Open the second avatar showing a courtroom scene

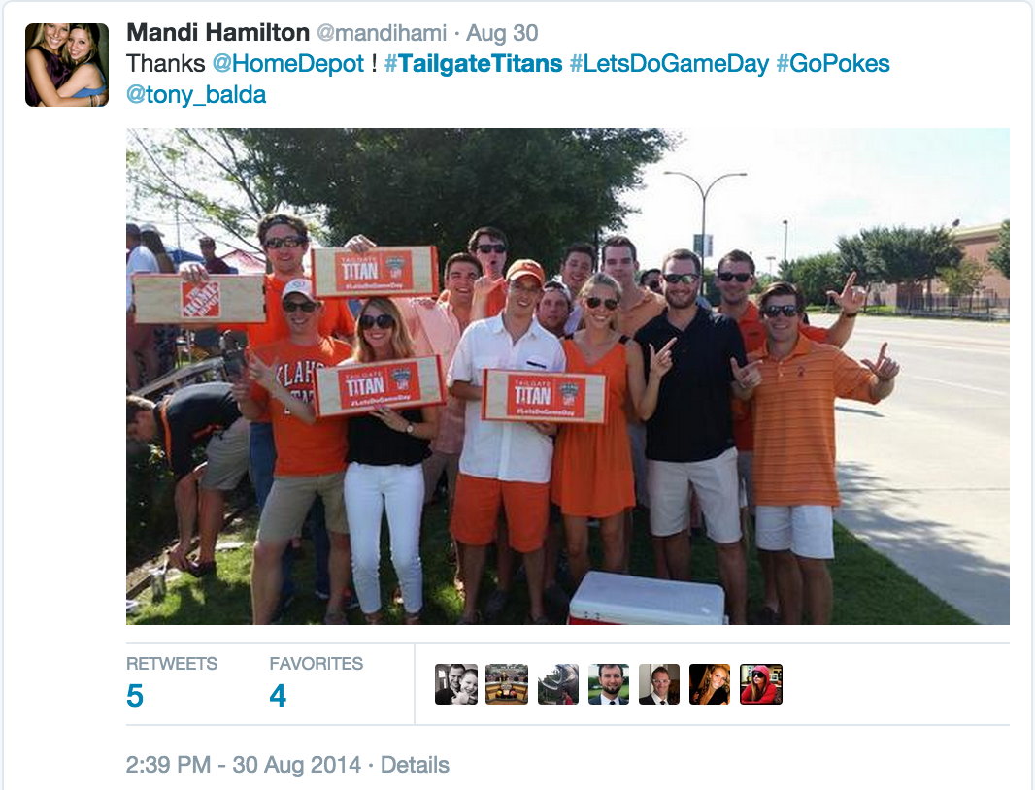click(507, 684)
